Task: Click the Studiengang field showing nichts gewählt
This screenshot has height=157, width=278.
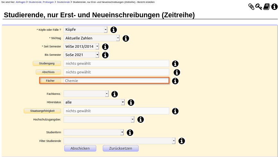Action: (116, 63)
